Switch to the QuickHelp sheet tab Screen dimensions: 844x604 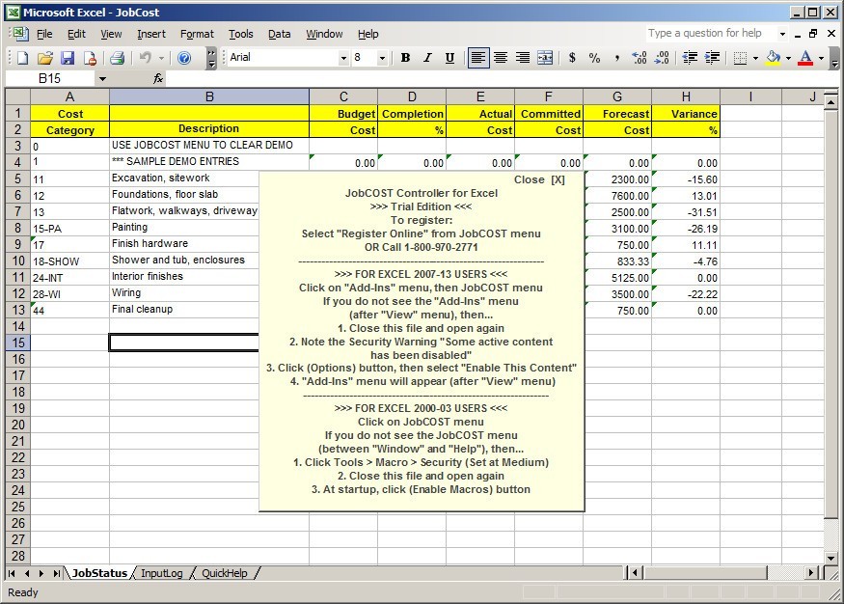tap(225, 573)
